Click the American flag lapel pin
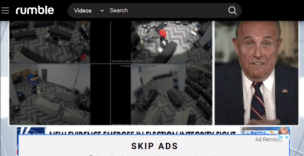304x156 pixels. coord(284,91)
